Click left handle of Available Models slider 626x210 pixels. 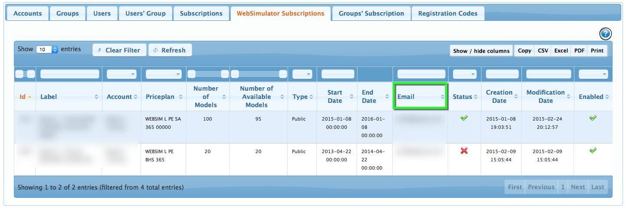pyautogui.click(x=235, y=74)
